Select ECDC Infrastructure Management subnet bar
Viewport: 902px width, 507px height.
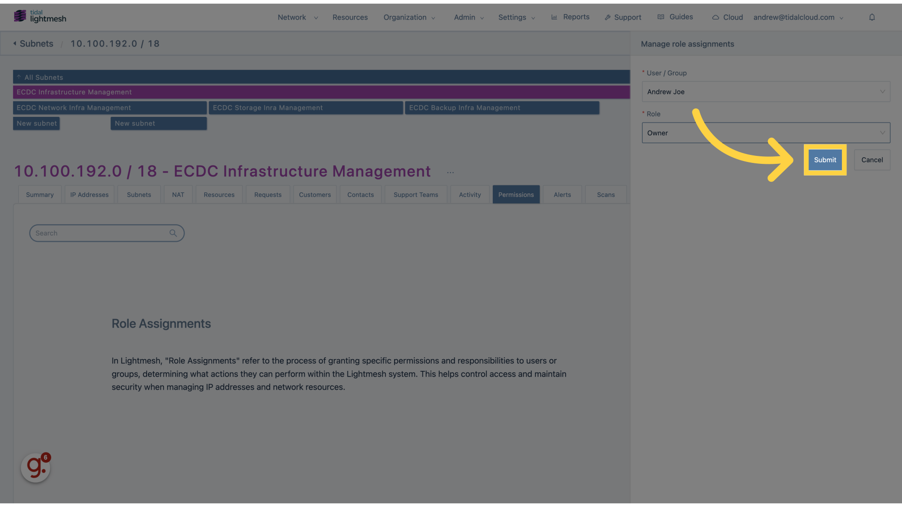click(321, 92)
